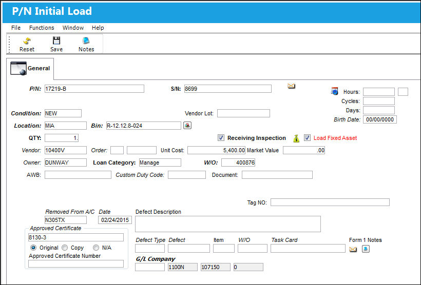The width and height of the screenshot is (421, 285).
Task: Click the Loan Category field showing Manage
Action: (160, 162)
